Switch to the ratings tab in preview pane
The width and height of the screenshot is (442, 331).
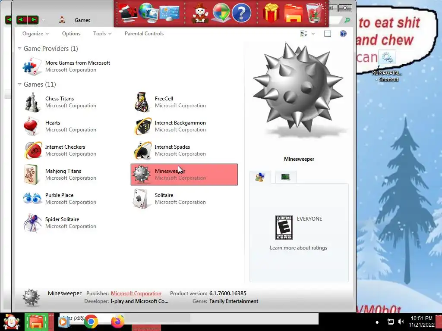point(260,177)
